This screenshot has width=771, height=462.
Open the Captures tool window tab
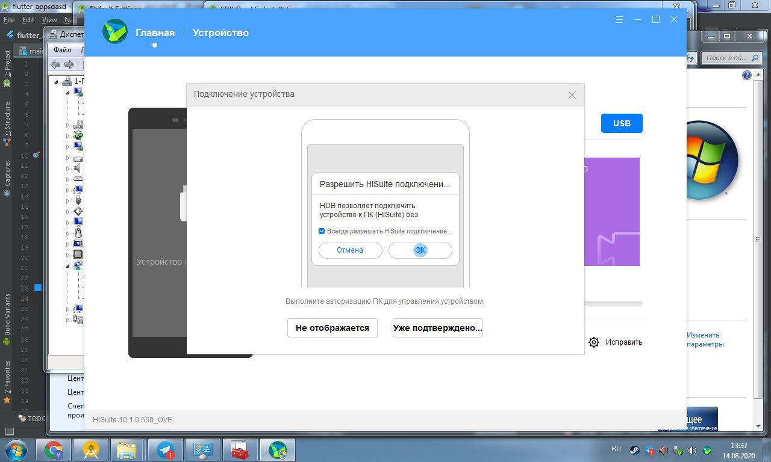[7, 178]
